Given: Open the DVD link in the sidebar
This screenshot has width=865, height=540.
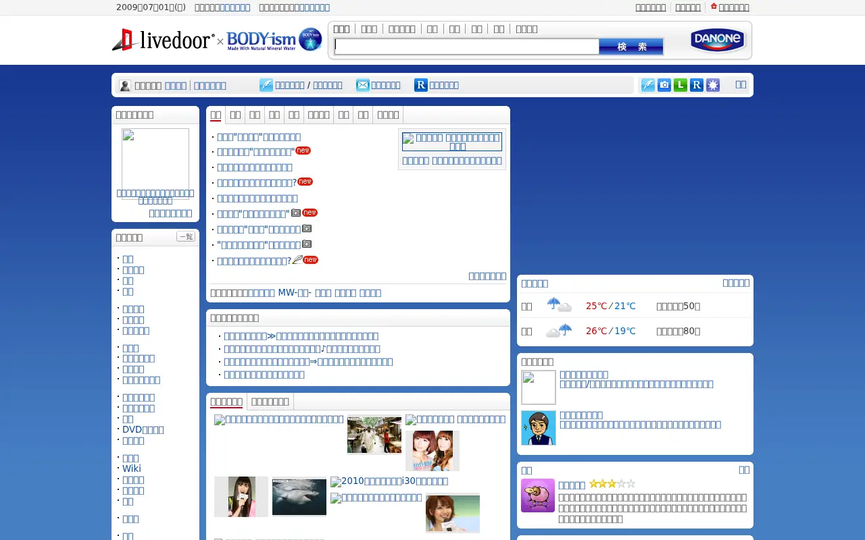Looking at the screenshot, I should coord(143,429).
